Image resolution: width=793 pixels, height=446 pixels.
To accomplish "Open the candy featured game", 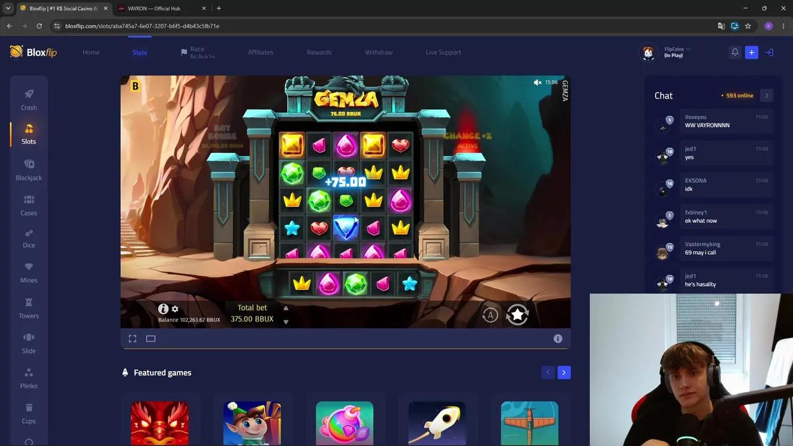I will pos(344,423).
